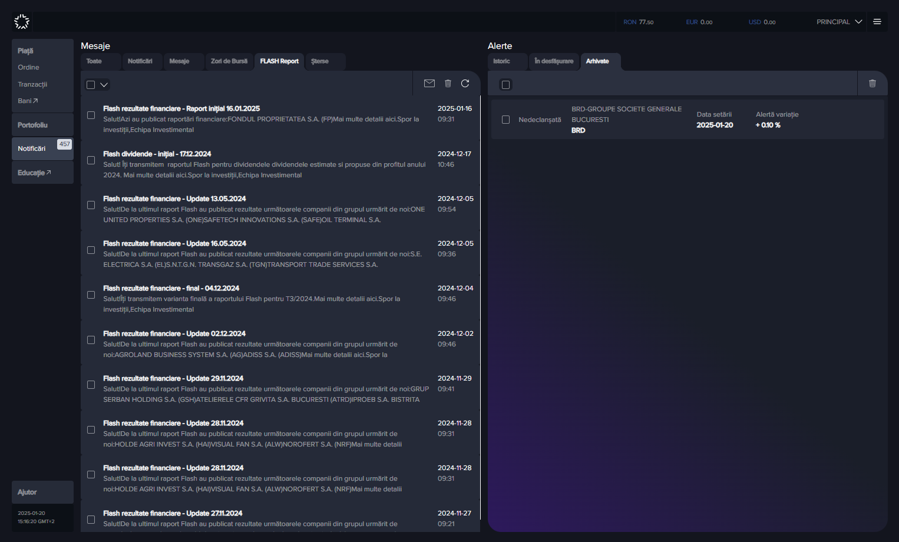
Task: Check the final 04.12.2024 message checkbox
Action: 91,295
